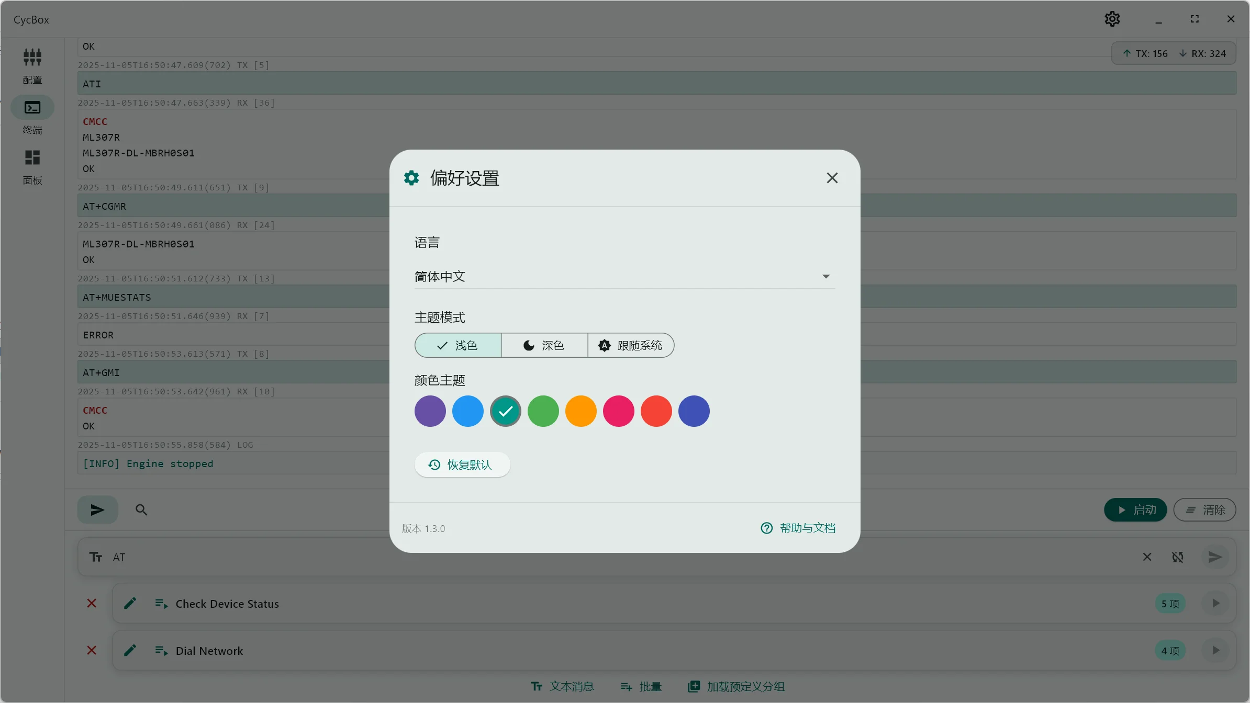1250x703 pixels.
Task: Choose the orange color theme swatch
Action: [x=581, y=411]
